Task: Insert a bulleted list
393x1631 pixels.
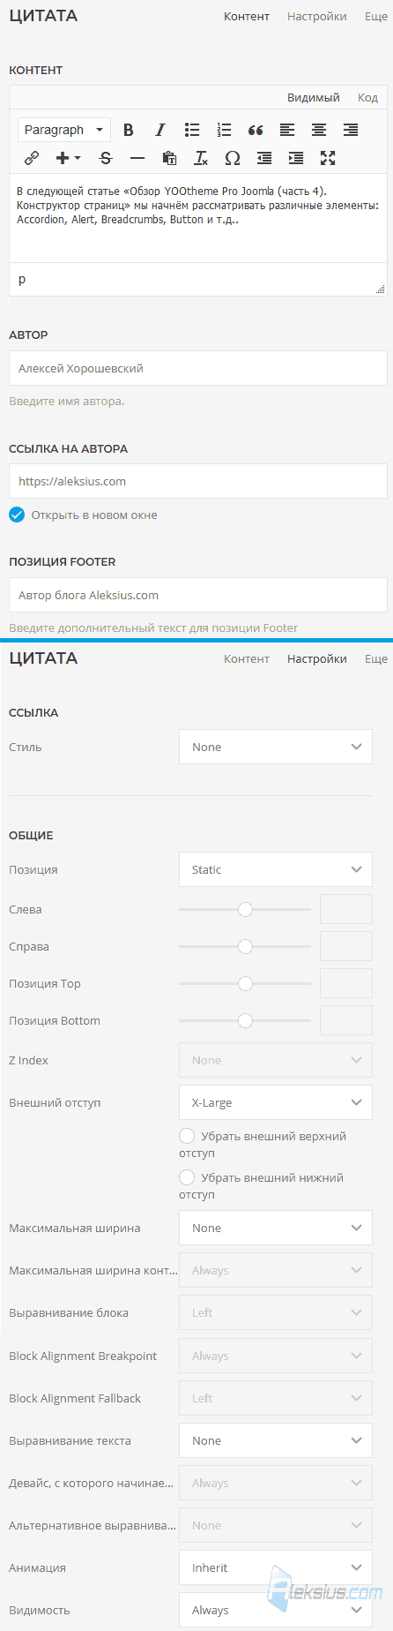Action: [x=192, y=130]
